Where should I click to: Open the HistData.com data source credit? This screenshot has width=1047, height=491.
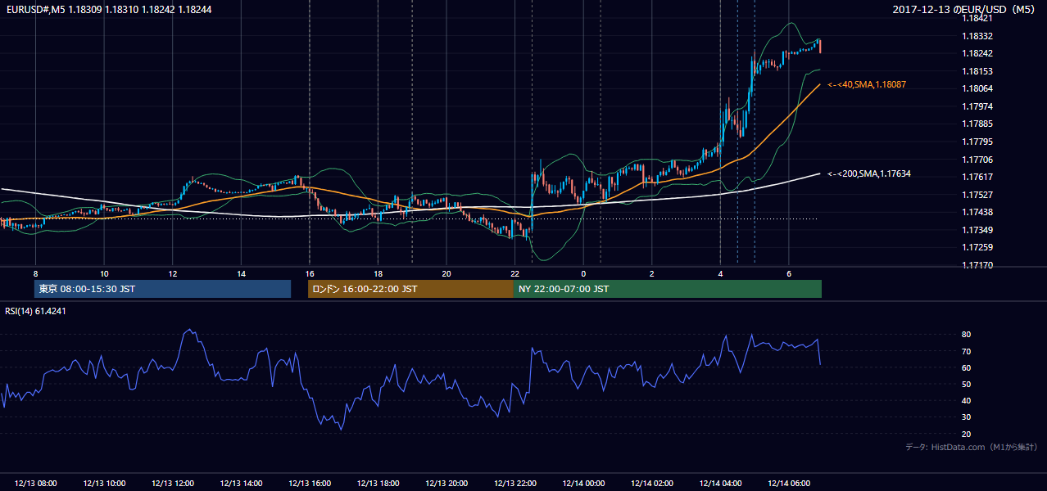coord(972,447)
